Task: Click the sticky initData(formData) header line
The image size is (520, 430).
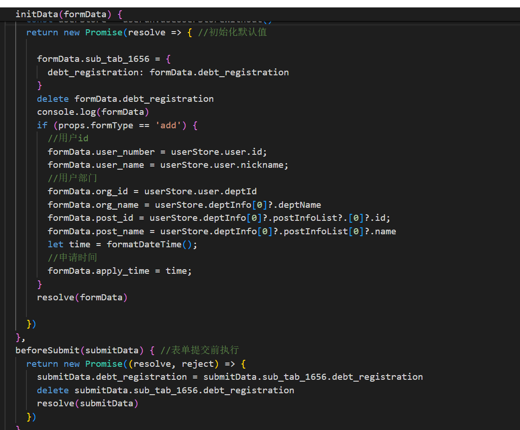Action: 69,14
